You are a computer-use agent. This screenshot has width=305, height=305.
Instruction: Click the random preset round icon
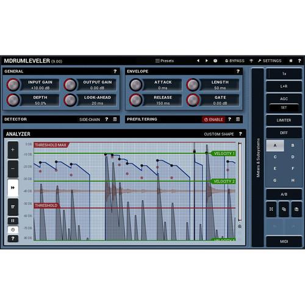(x=215, y=61)
